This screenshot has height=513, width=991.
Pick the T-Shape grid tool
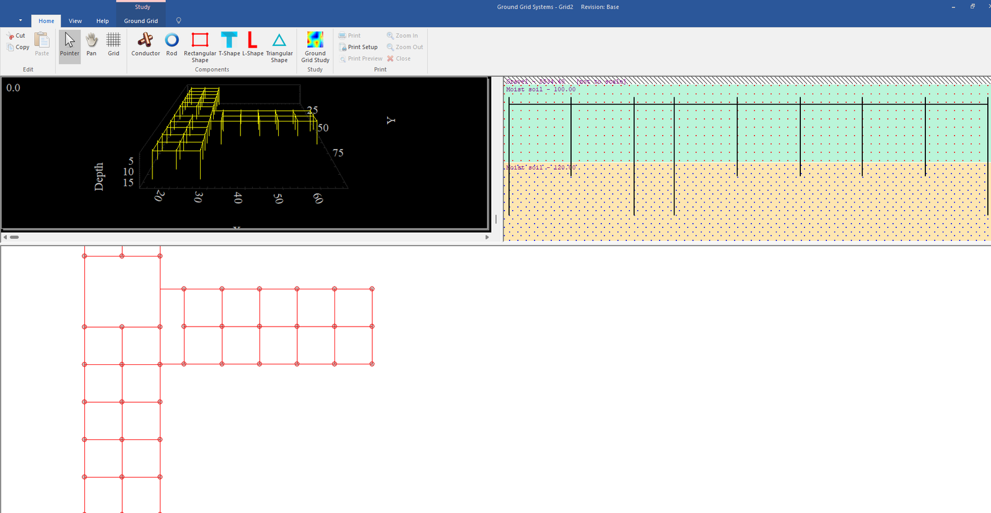229,45
